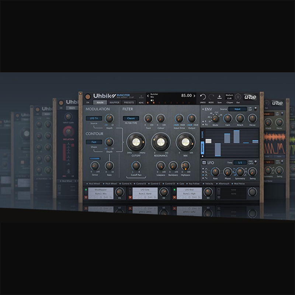The image size is (295, 295).
Task: Click the Aftertouch source label
Action: click(224, 184)
